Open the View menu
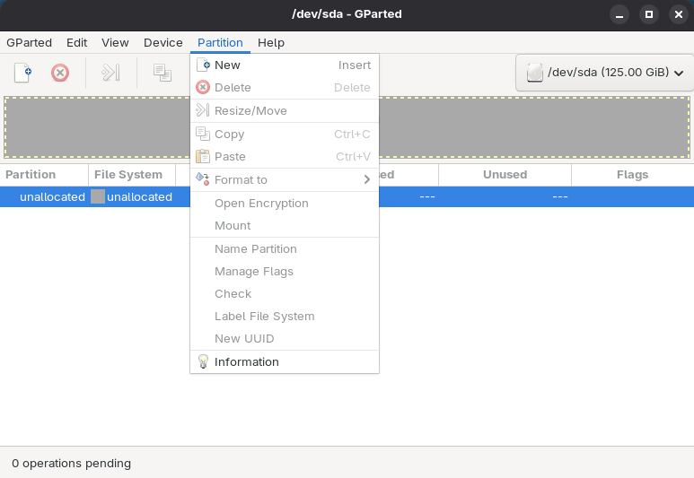Viewport: 694px width, 478px height. tap(115, 43)
